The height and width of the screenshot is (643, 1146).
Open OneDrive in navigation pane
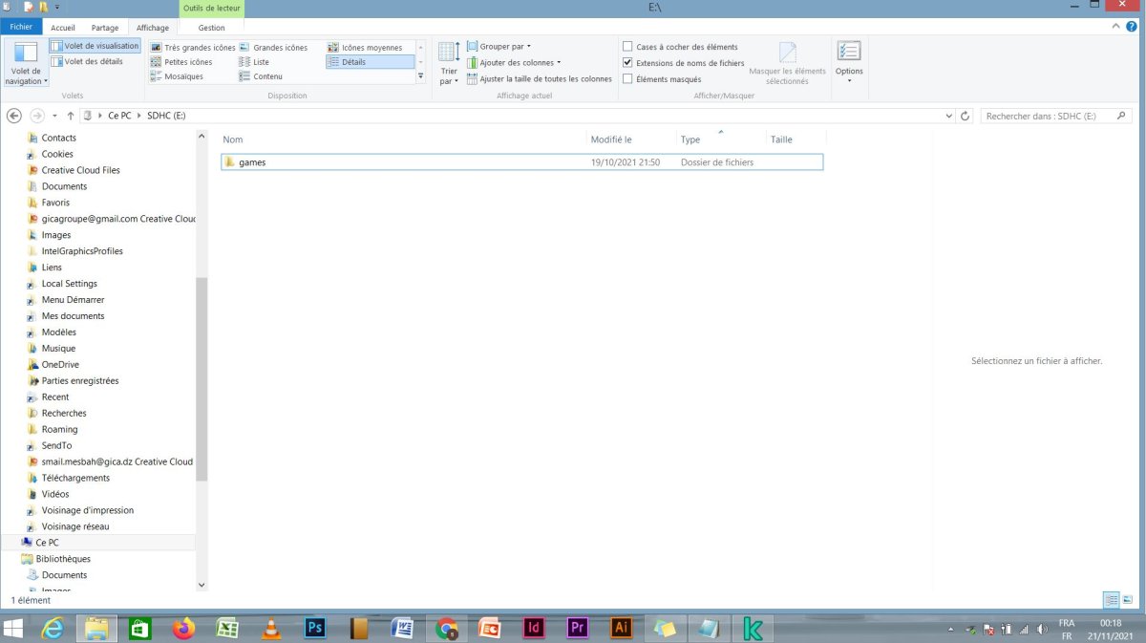(x=60, y=364)
